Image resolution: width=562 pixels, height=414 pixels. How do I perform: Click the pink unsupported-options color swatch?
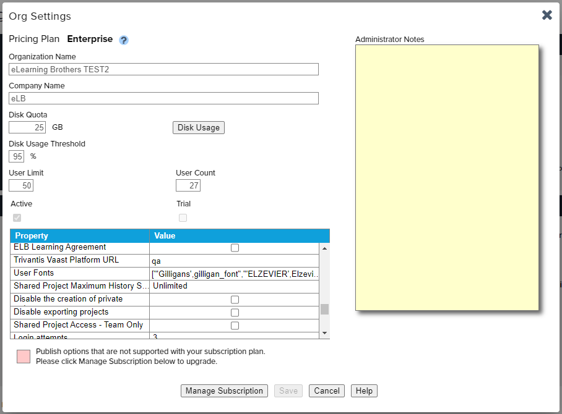(x=24, y=357)
